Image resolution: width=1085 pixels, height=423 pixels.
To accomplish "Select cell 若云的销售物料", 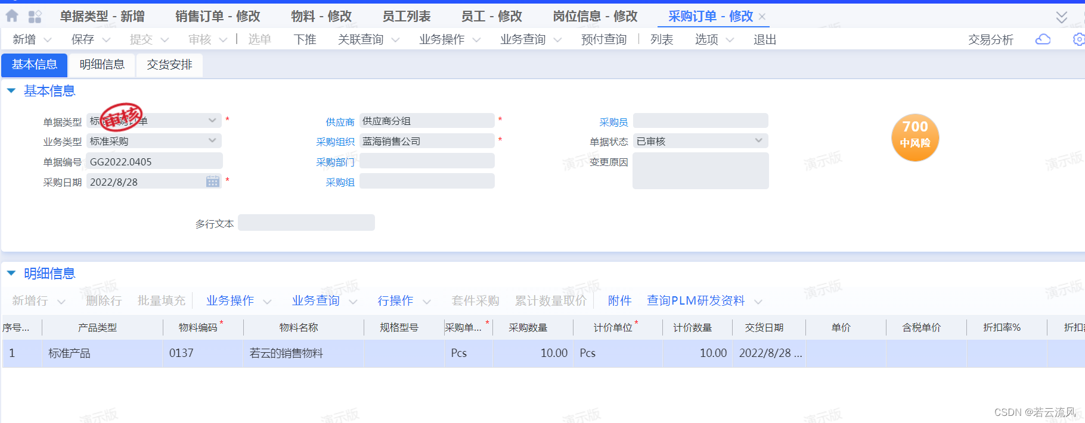I will 304,353.
